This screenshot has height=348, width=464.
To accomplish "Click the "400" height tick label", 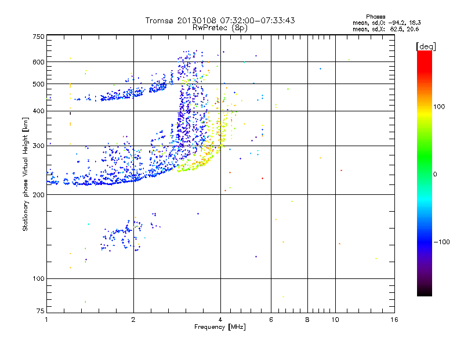I will click(x=38, y=111).
